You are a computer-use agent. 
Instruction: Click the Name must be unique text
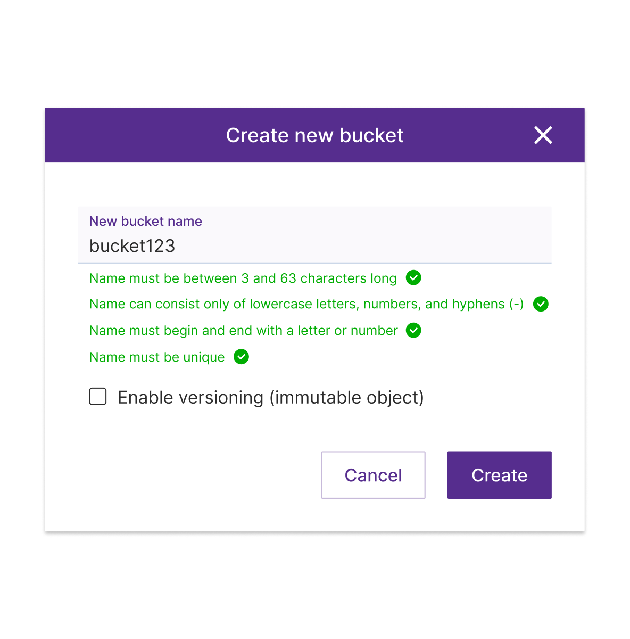coord(157,357)
